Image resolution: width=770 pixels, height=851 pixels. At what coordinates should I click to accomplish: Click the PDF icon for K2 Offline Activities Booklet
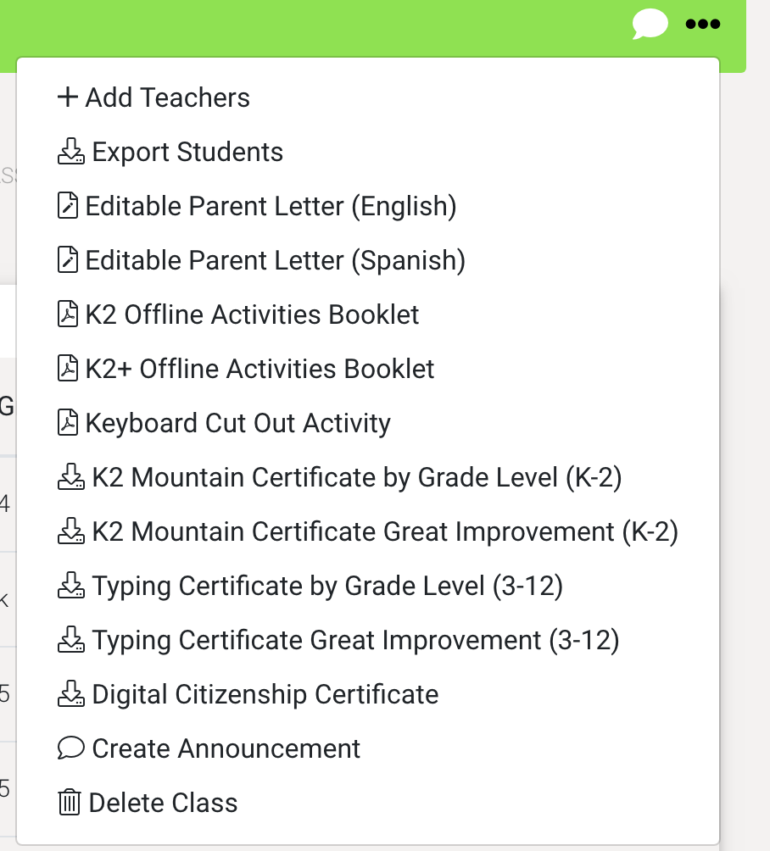(x=68, y=314)
